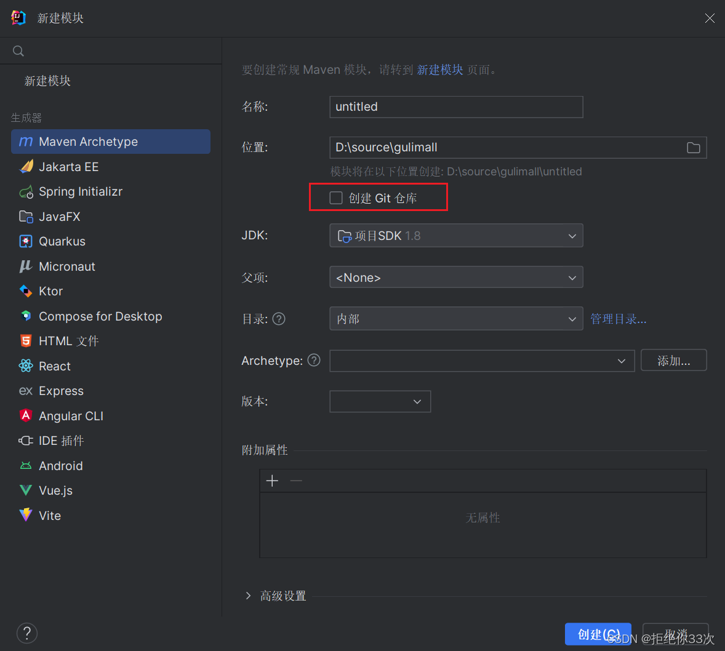Click the Ktor icon
Screen dimensions: 725x651
(x=26, y=291)
